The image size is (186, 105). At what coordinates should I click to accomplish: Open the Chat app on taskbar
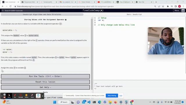(x=78, y=102)
